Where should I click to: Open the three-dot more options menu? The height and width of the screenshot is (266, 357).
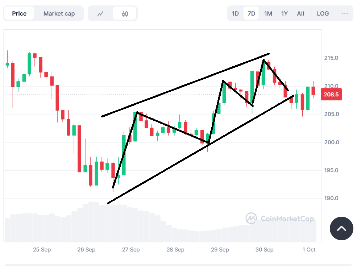[345, 14]
